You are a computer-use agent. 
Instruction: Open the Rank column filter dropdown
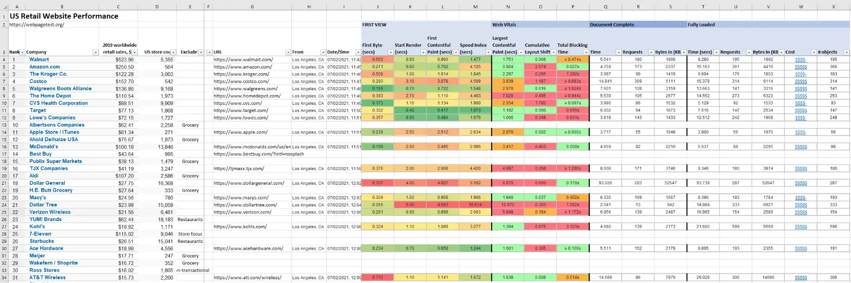(22, 52)
